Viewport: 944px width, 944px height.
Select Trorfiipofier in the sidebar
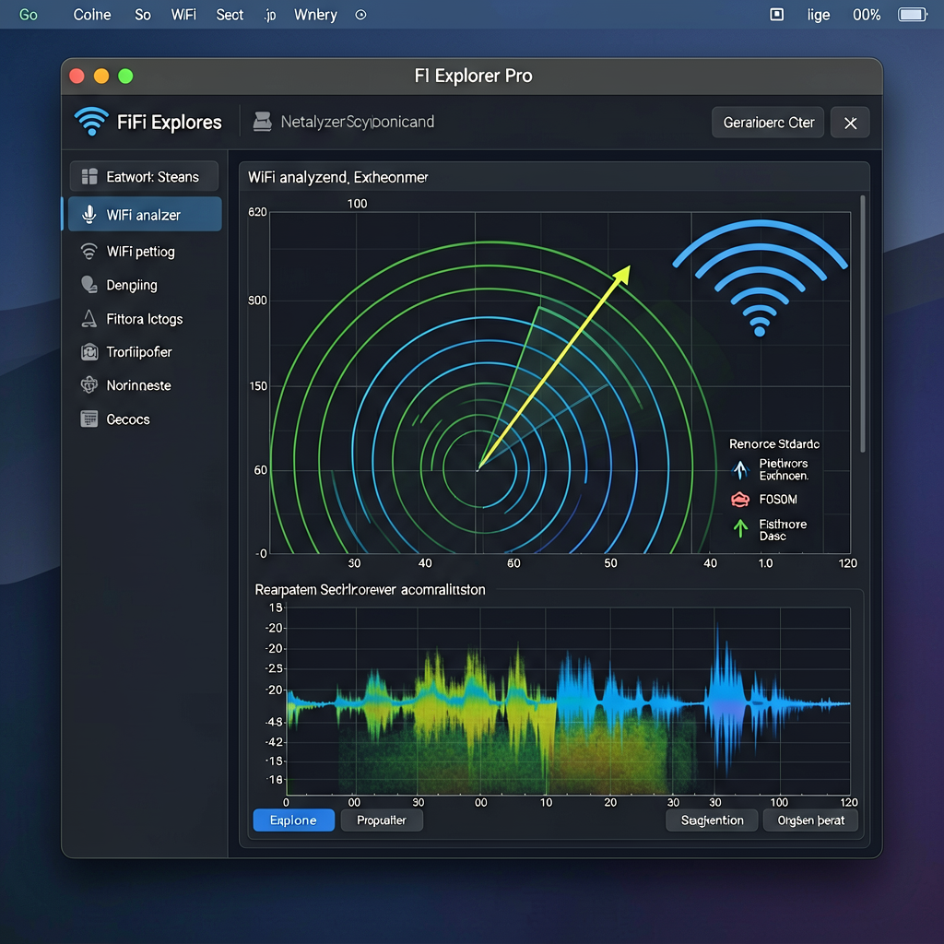click(145, 351)
